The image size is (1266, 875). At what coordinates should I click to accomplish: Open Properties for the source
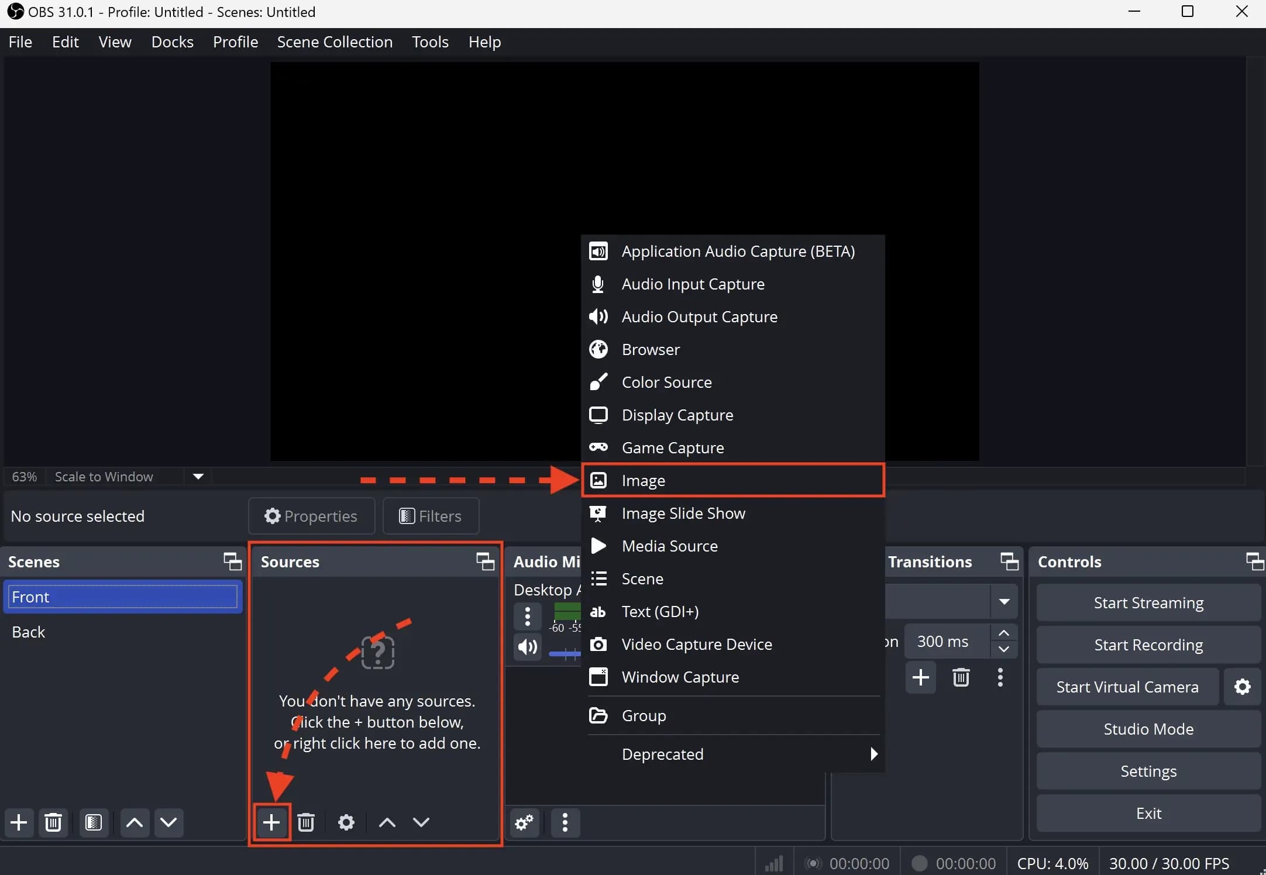tap(310, 516)
